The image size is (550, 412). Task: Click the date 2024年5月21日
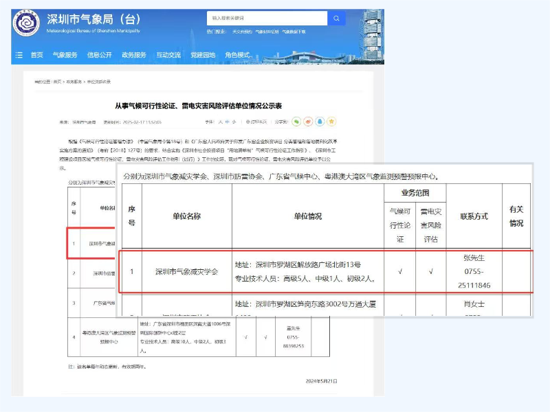point(321,381)
